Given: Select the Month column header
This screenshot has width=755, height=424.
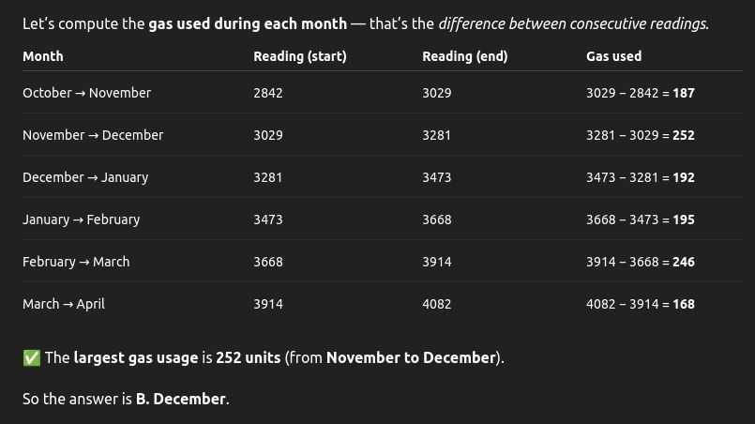Looking at the screenshot, I should pos(43,56).
